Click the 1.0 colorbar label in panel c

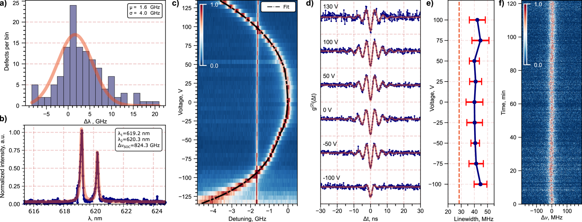pyautogui.click(x=214, y=5)
